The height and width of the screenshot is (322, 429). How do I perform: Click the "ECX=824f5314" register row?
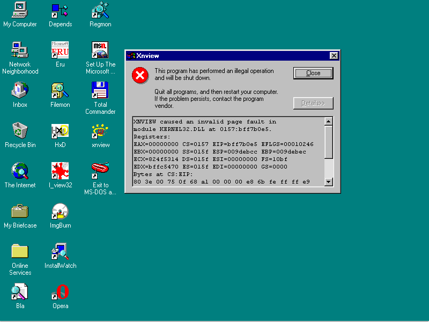tap(210, 159)
